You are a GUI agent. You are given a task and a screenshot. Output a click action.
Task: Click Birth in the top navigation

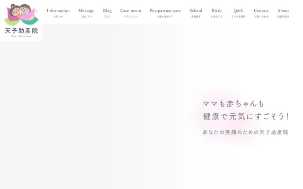coord(216,10)
